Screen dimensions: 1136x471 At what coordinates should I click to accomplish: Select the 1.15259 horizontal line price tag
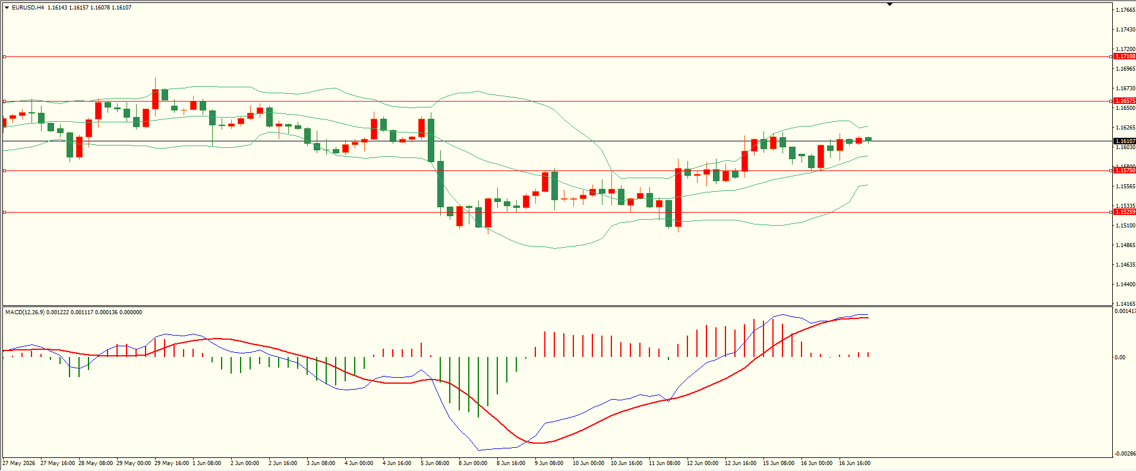tap(1125, 212)
